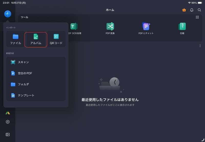Click the ホーム title
This screenshot has height=142, width=205.
pos(110,10)
